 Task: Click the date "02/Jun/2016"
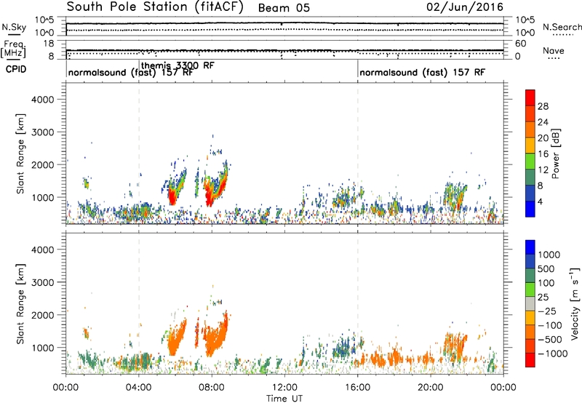(x=465, y=7)
